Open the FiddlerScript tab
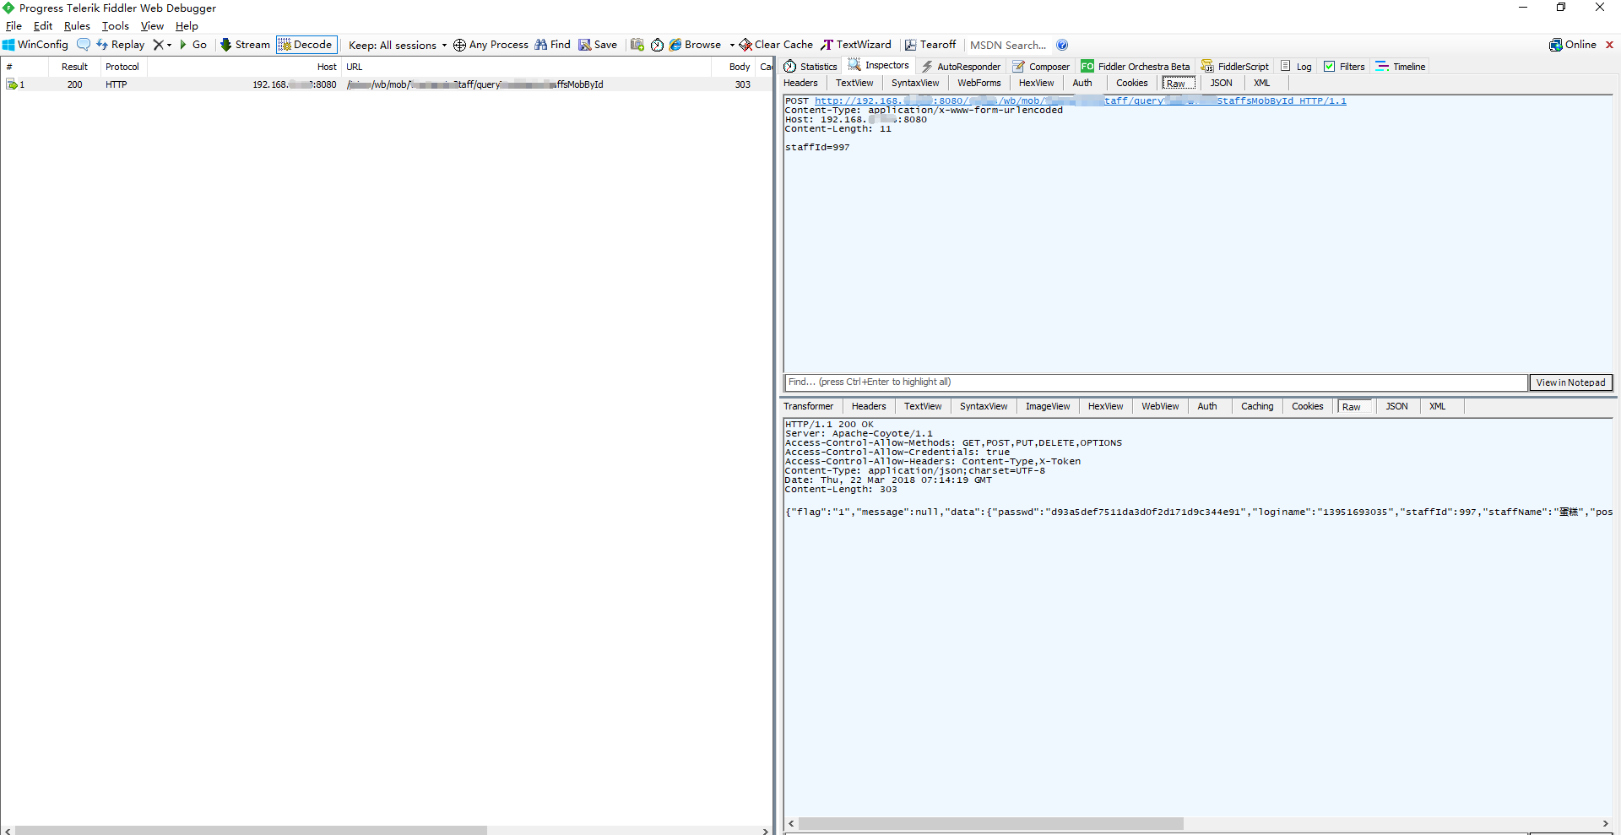Viewport: 1621px width, 835px height. pos(1234,67)
